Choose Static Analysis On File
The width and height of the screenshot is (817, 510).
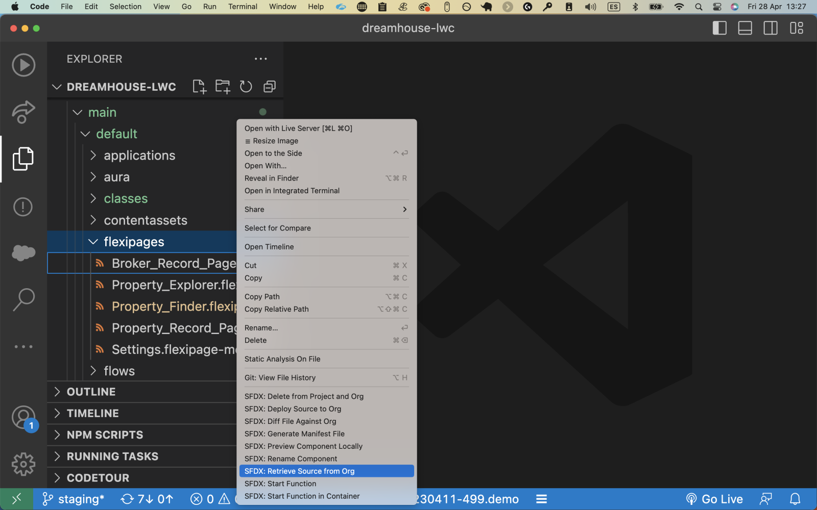point(327,359)
